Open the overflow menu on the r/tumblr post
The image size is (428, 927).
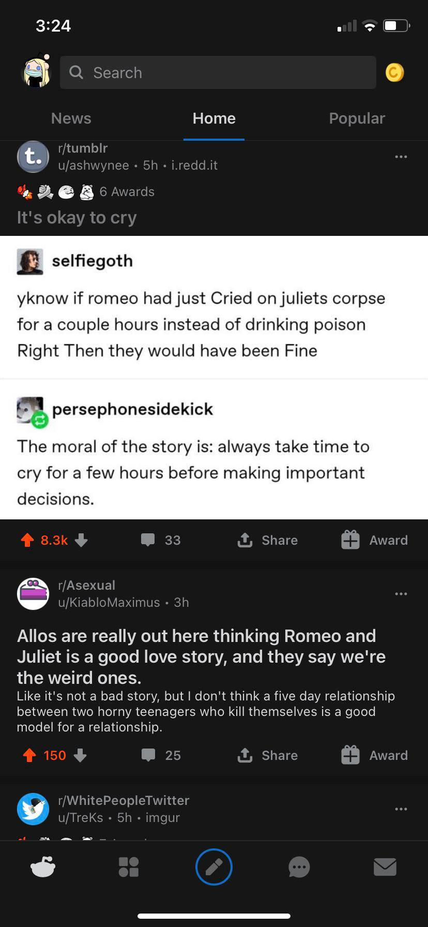point(401,157)
